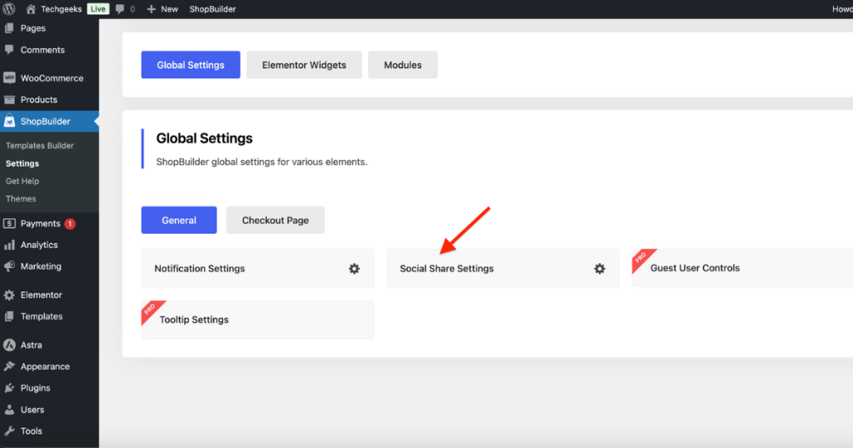Screen dimensions: 853x448
Task: Click the Marketing megaphone icon
Action: point(9,266)
